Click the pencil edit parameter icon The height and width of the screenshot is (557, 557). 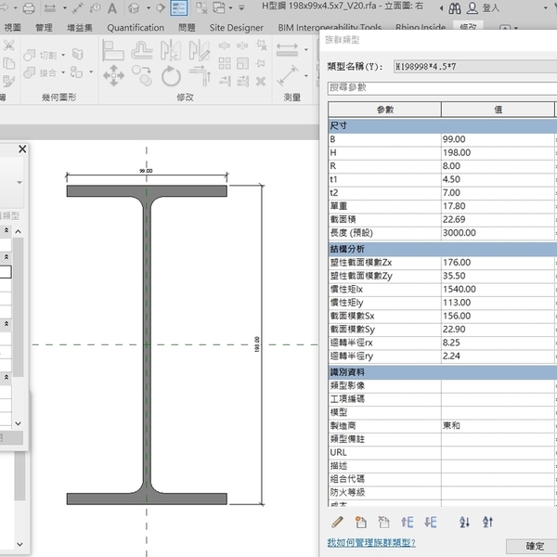(x=337, y=522)
